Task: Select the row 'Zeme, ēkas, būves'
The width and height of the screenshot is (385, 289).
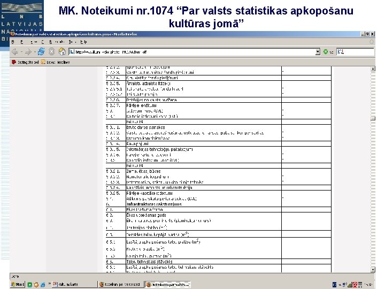Action: [x=219, y=171]
